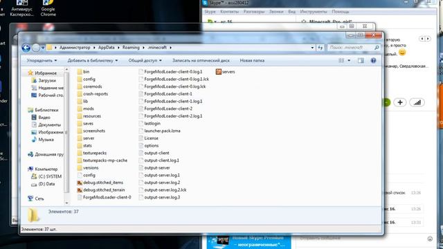Open Разговоры menu in Skype window
Image resolution: width=443 pixels, height=249 pixels.
pos(254,12)
